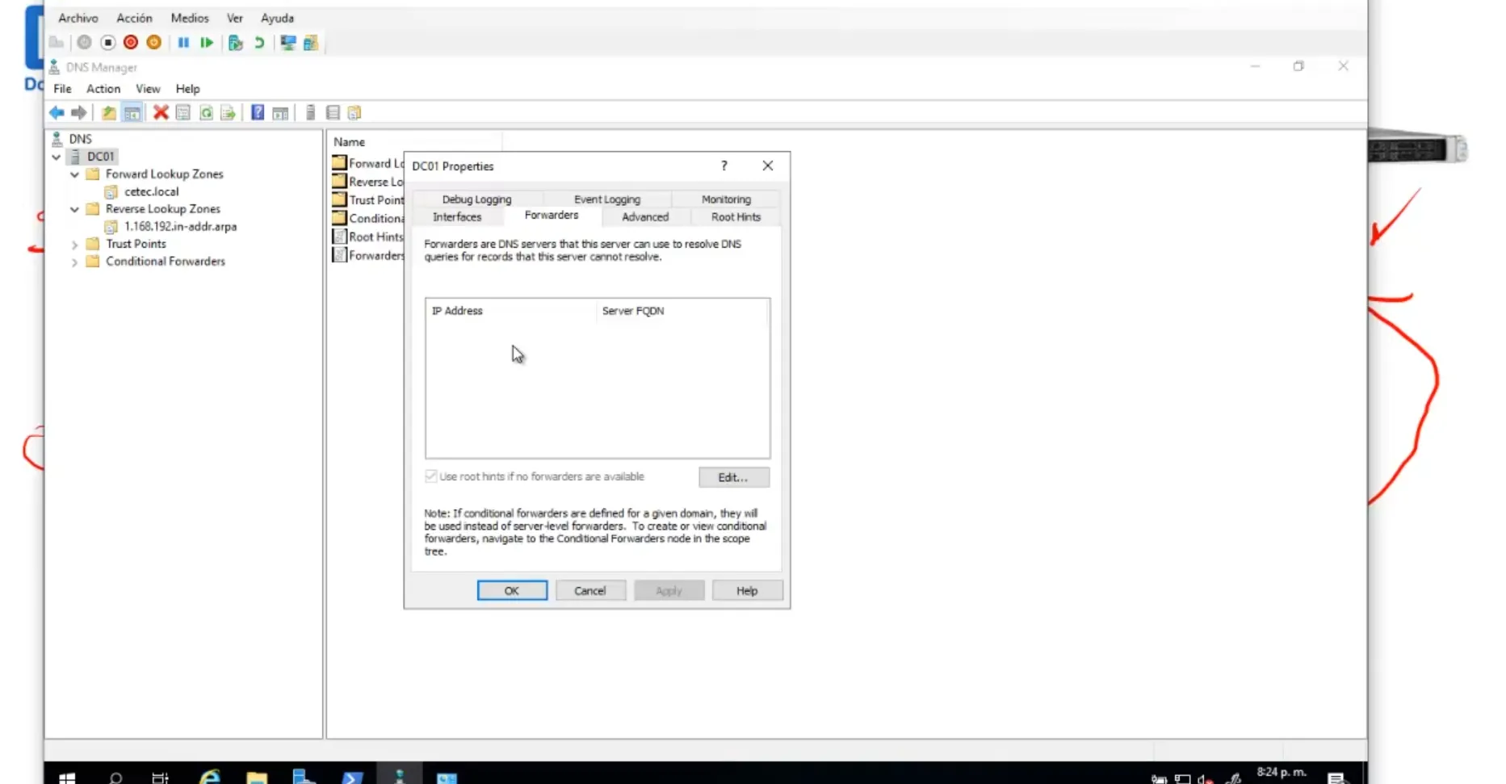Click the Edit... button for forwarders
Screen dimensions: 1506x784
[733, 477]
